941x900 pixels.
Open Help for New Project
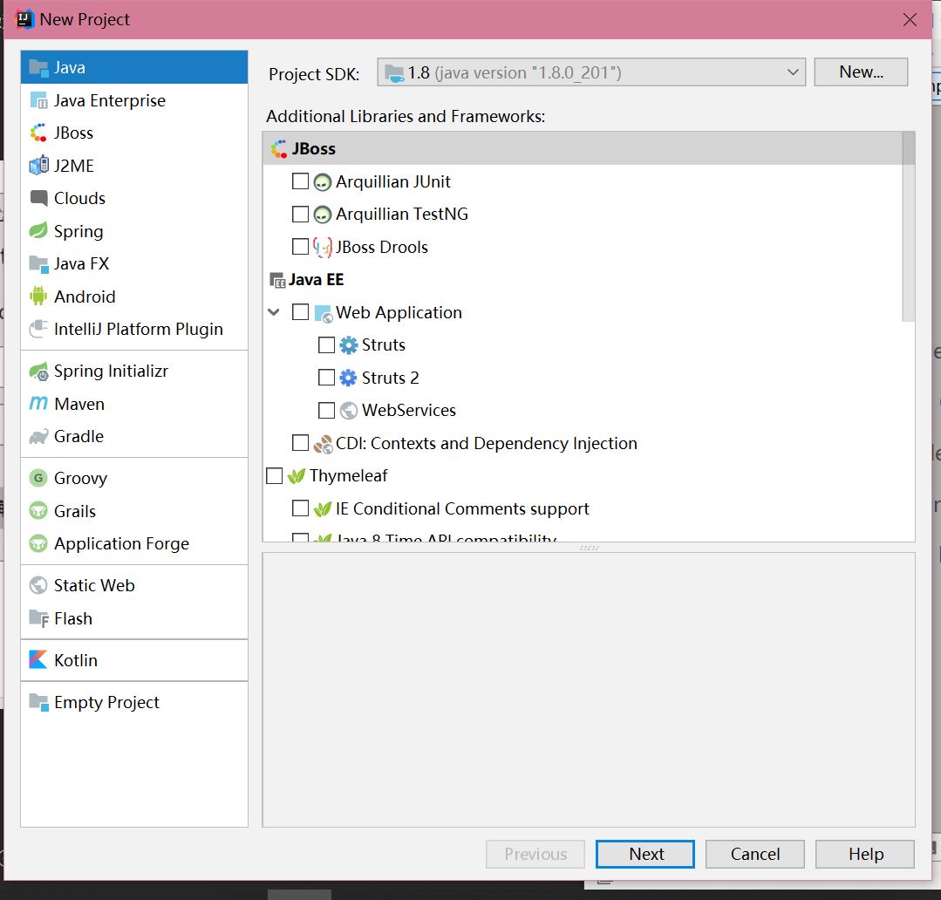pyautogui.click(x=865, y=854)
